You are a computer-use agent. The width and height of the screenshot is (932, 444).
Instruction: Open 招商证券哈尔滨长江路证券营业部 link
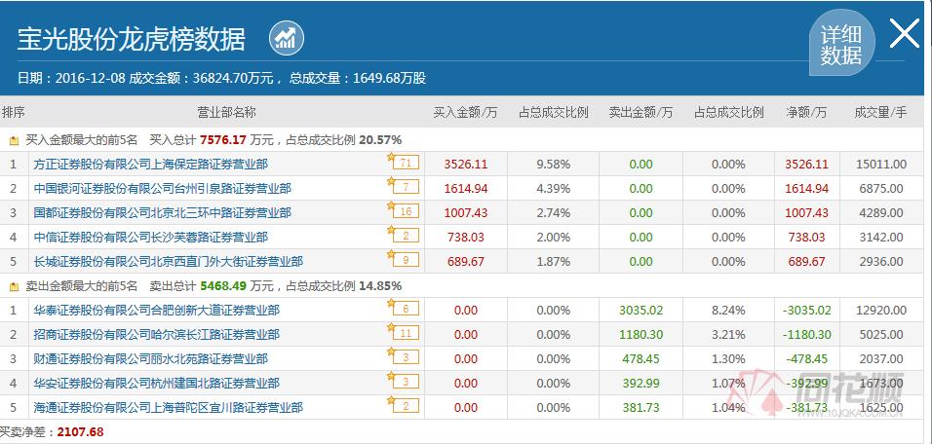157,334
